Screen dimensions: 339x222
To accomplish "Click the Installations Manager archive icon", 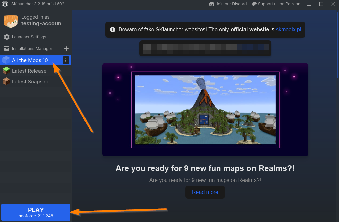I will click(7, 49).
